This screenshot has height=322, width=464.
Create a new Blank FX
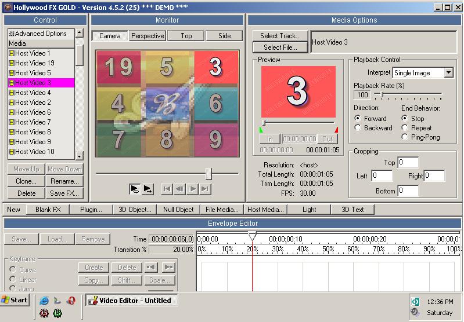click(x=48, y=210)
